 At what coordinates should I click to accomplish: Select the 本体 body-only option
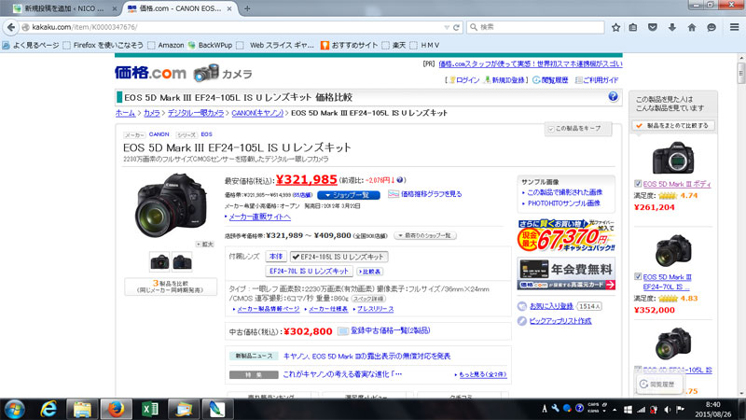(x=276, y=257)
